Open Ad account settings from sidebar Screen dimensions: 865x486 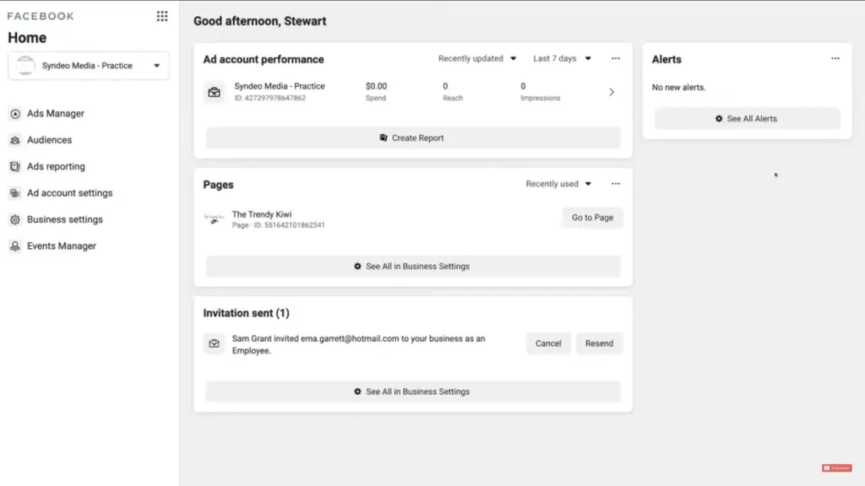69,193
